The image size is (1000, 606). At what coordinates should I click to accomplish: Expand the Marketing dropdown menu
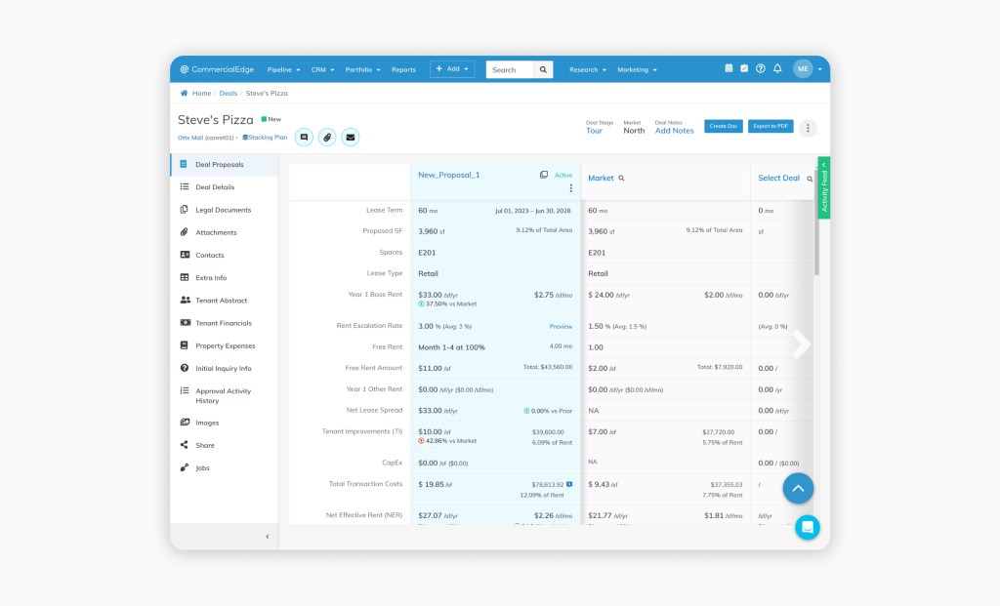637,69
